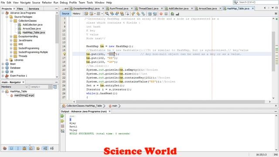This screenshot has width=279, height=157.
Task: Toggle Show Static Members filter in Navigator
Action: [x=18, y=148]
